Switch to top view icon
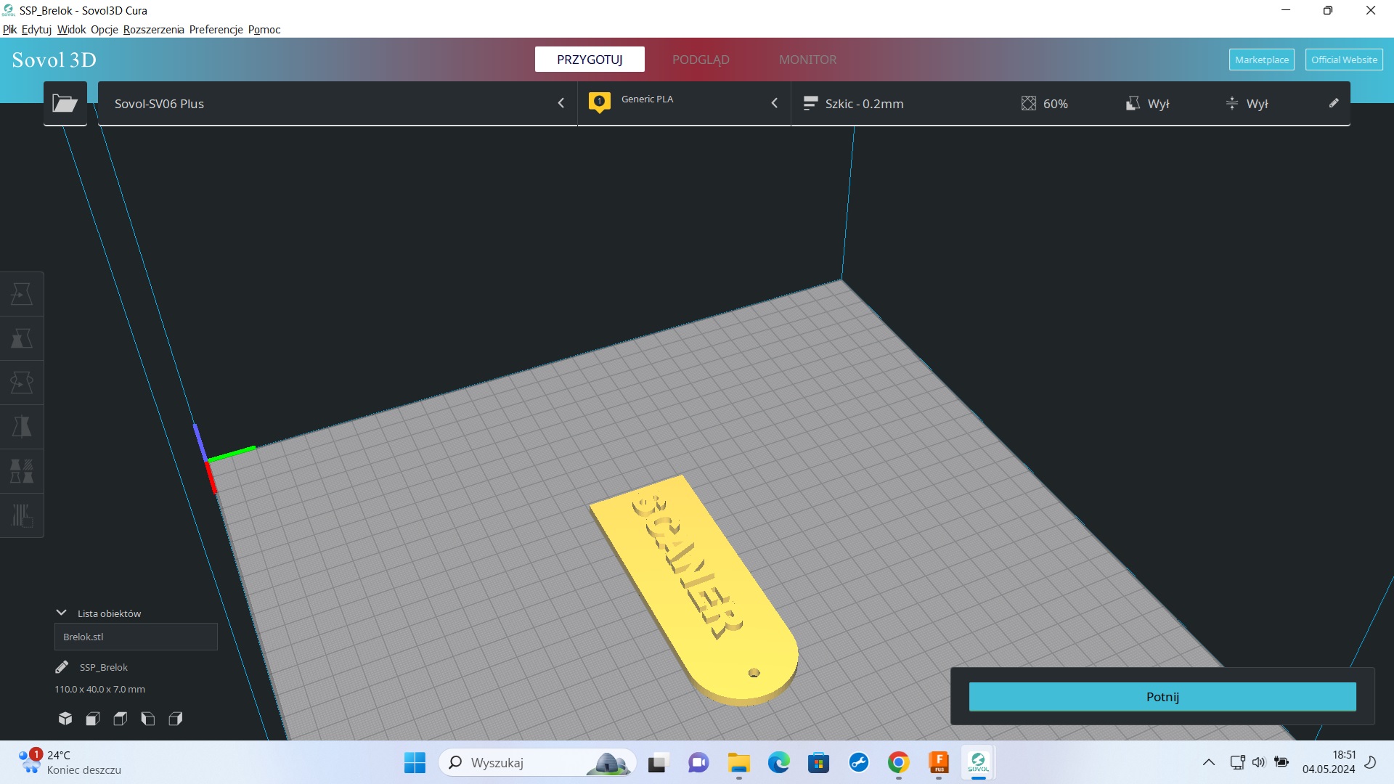 pos(121,719)
